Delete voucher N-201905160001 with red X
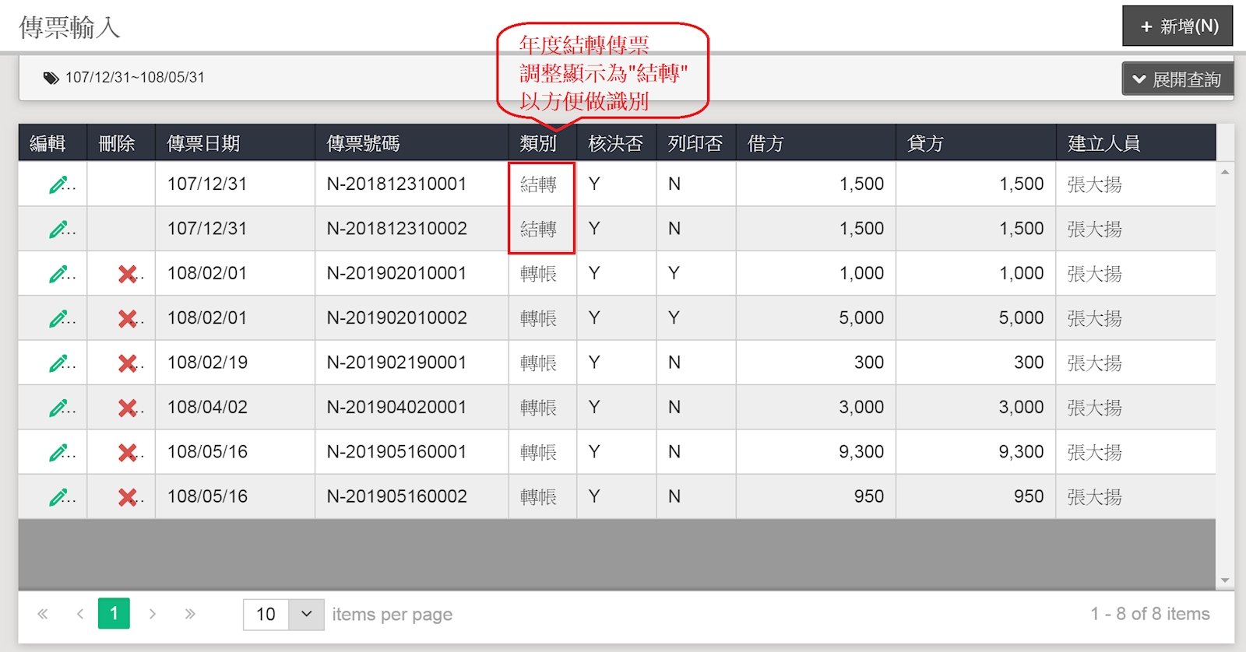This screenshot has width=1246, height=652. coord(127,453)
